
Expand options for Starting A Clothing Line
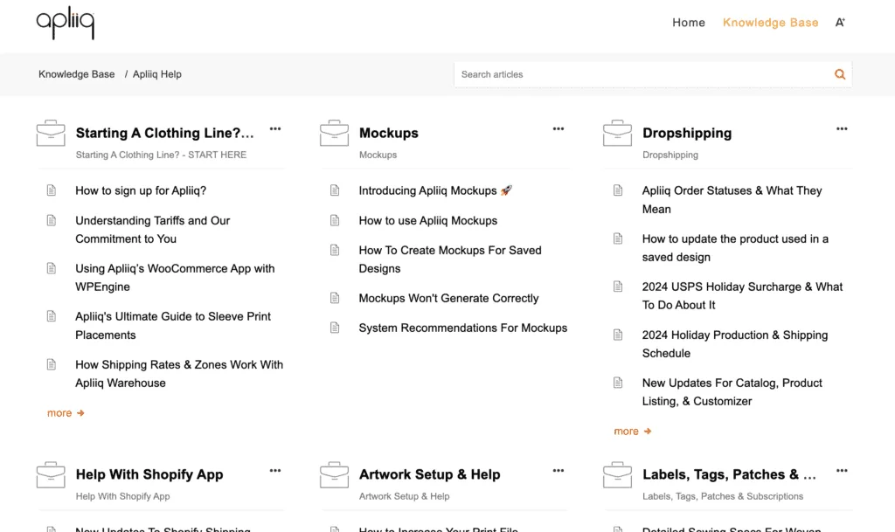[x=275, y=129]
